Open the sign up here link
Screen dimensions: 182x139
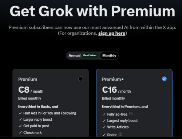[112, 33]
